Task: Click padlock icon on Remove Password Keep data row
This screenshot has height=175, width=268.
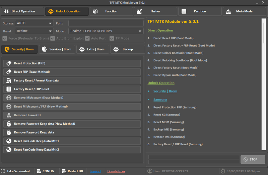Action: (x=9, y=132)
